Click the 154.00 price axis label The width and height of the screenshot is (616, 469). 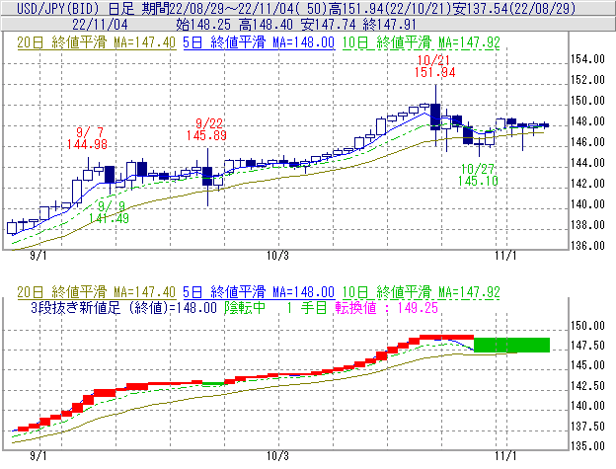point(587,59)
